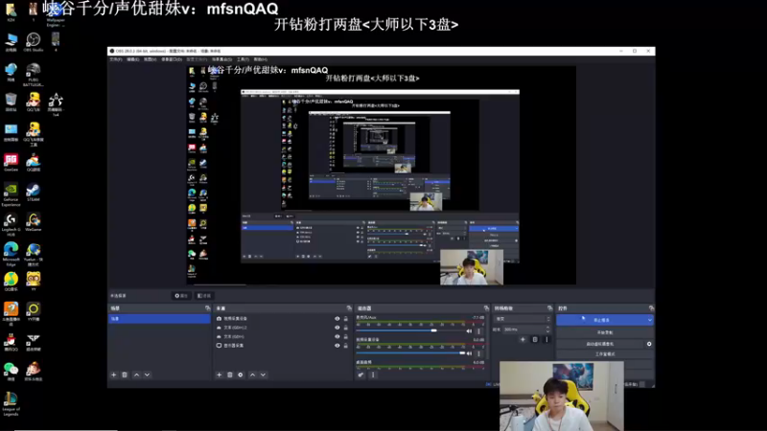Open virtual camera settings gear icon
Viewport: 767px width, 431px height.
(x=649, y=344)
